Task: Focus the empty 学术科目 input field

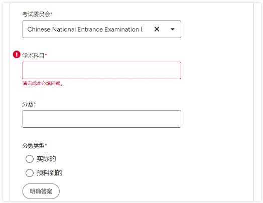Action: tap(101, 70)
